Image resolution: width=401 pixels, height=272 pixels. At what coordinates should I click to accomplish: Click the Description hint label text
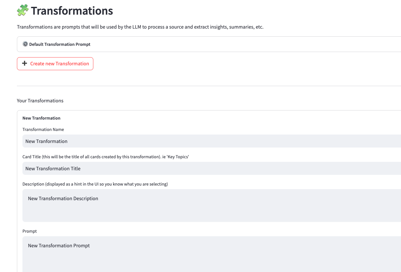pos(95,184)
